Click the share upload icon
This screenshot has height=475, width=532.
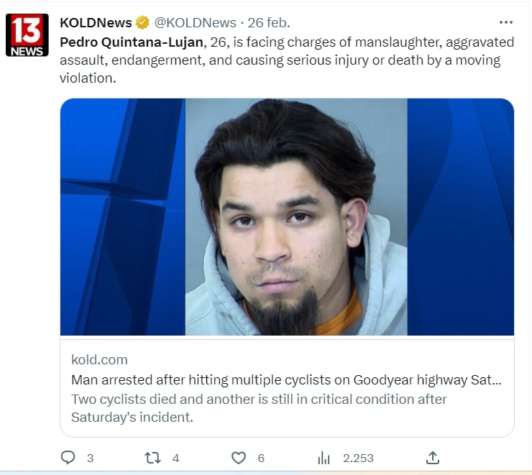[433, 458]
